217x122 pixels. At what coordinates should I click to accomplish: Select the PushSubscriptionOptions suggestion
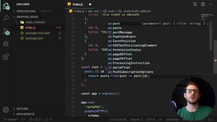(x=158, y=72)
